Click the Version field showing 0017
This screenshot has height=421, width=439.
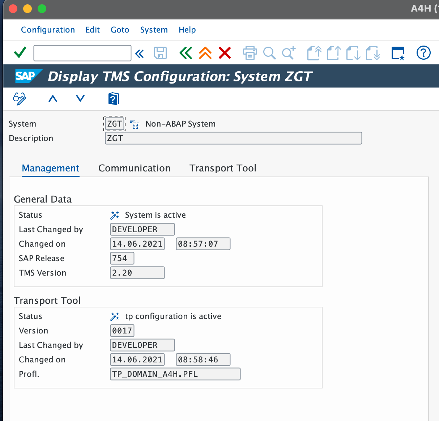click(122, 331)
